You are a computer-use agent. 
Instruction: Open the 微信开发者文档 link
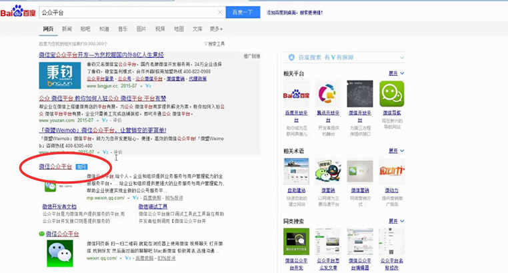pos(59,206)
